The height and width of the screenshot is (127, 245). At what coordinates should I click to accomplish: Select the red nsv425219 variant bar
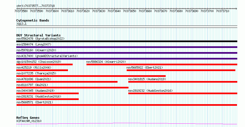(42, 70)
